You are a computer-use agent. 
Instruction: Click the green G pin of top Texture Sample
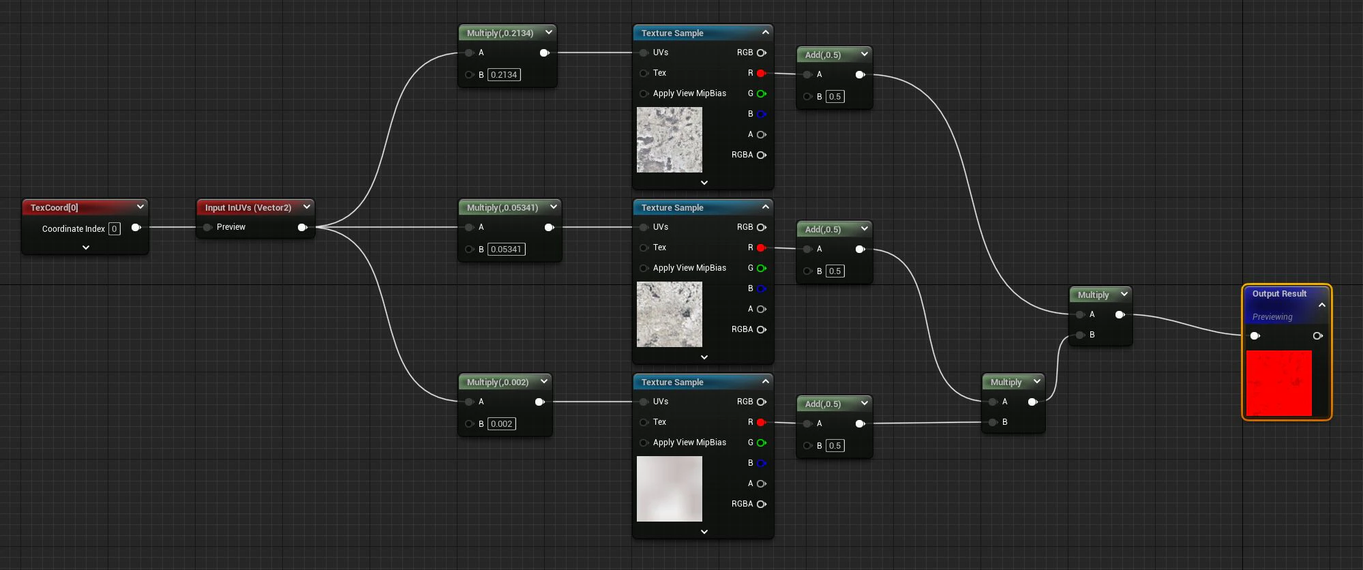point(762,94)
